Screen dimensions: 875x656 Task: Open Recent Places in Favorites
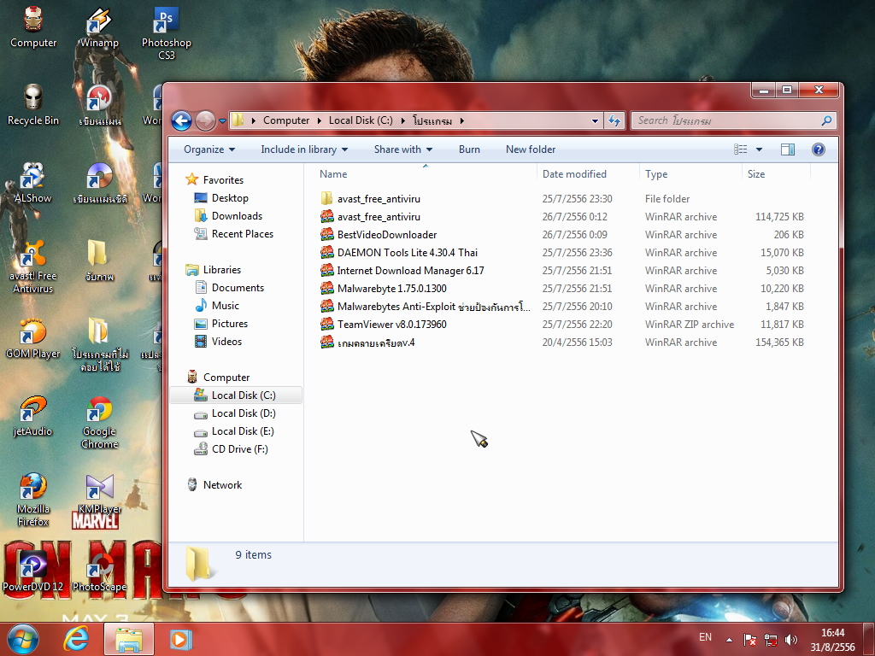tap(242, 234)
